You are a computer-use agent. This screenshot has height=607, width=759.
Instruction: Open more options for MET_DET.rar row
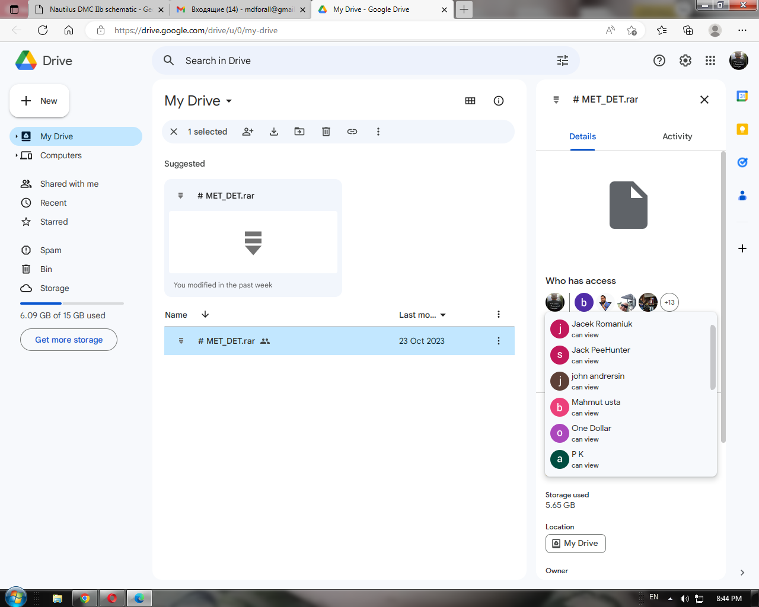[x=499, y=341]
